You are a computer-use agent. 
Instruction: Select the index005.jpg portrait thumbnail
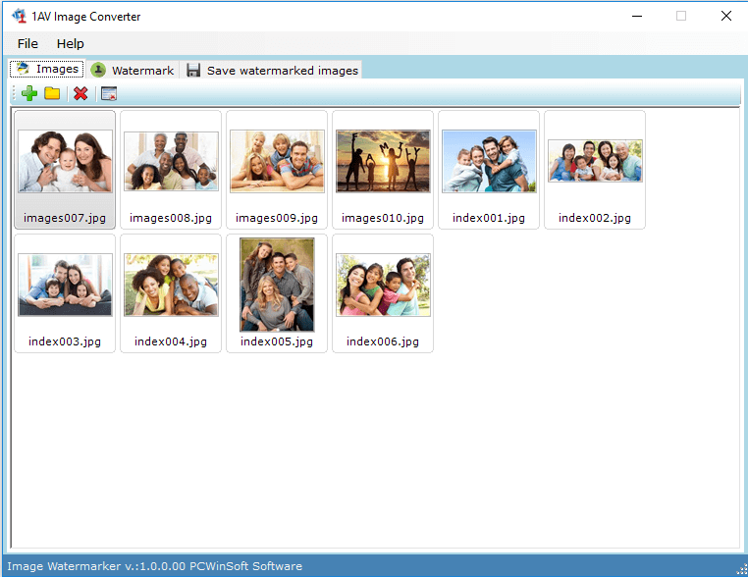point(277,293)
